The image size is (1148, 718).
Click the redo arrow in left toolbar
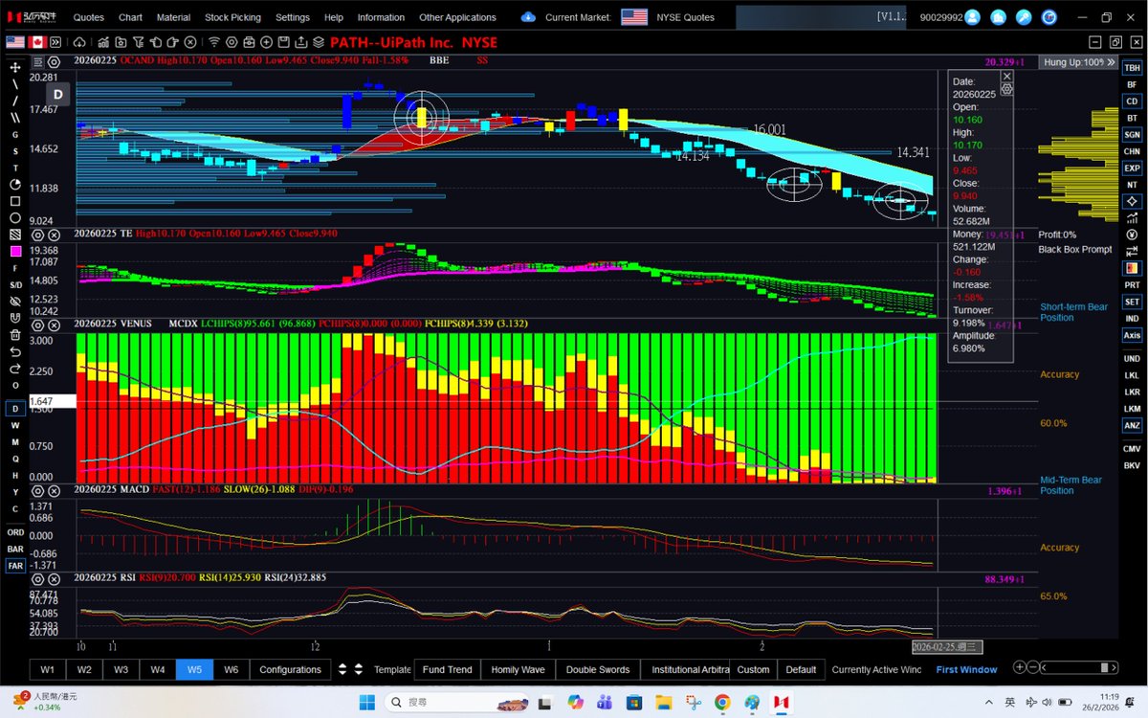(x=15, y=368)
